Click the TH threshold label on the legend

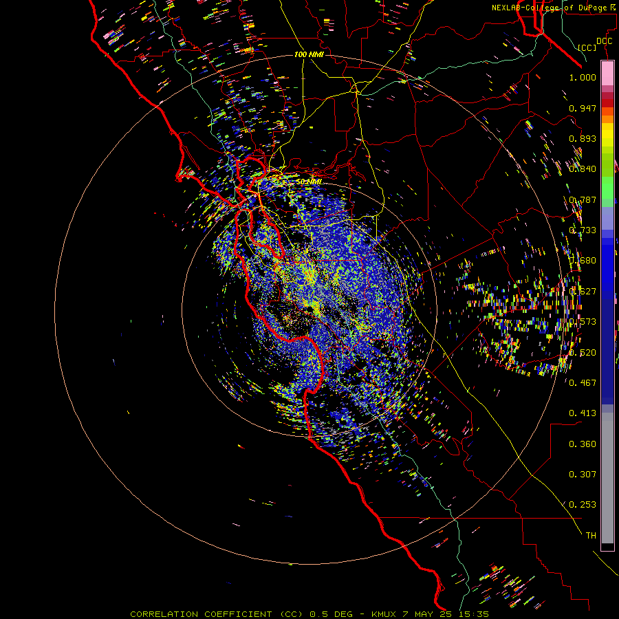[591, 536]
